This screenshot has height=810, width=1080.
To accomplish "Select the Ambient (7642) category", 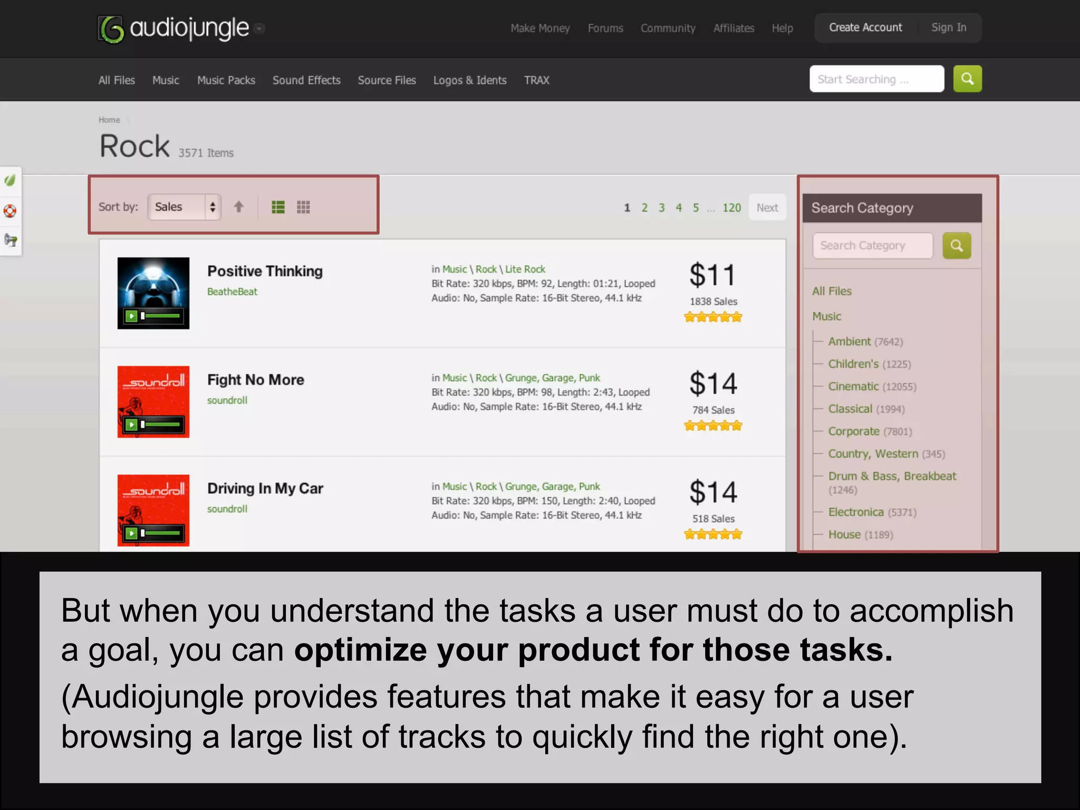I will [865, 342].
